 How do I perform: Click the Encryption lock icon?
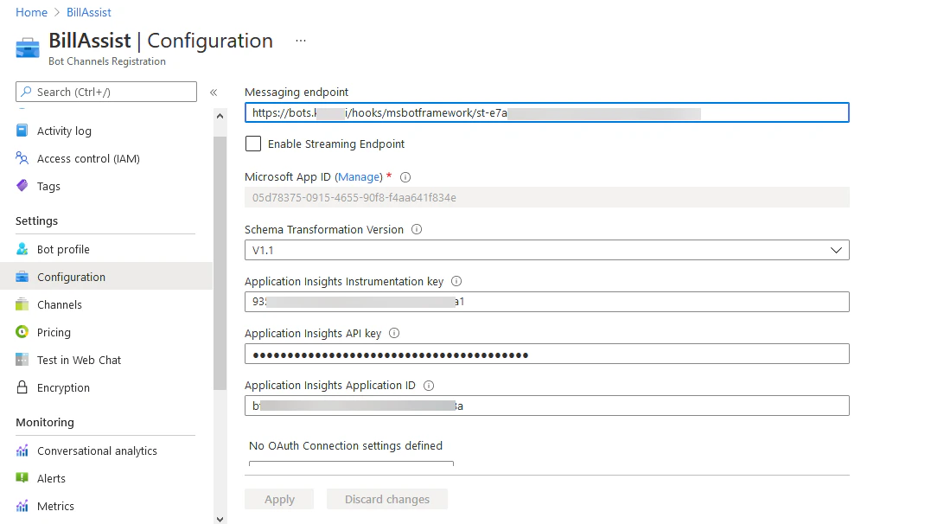point(22,387)
